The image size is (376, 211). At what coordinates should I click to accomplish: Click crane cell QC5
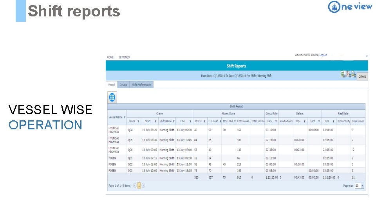click(130, 140)
